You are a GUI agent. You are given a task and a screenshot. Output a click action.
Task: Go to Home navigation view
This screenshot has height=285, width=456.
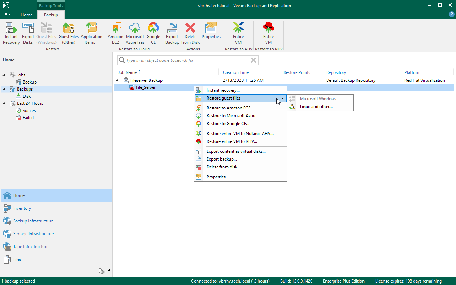coord(56,195)
